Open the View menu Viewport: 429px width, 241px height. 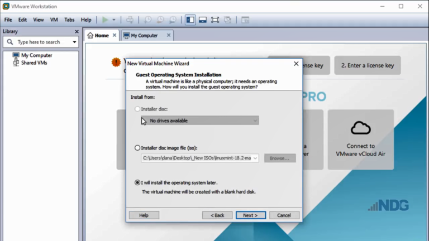tap(39, 20)
